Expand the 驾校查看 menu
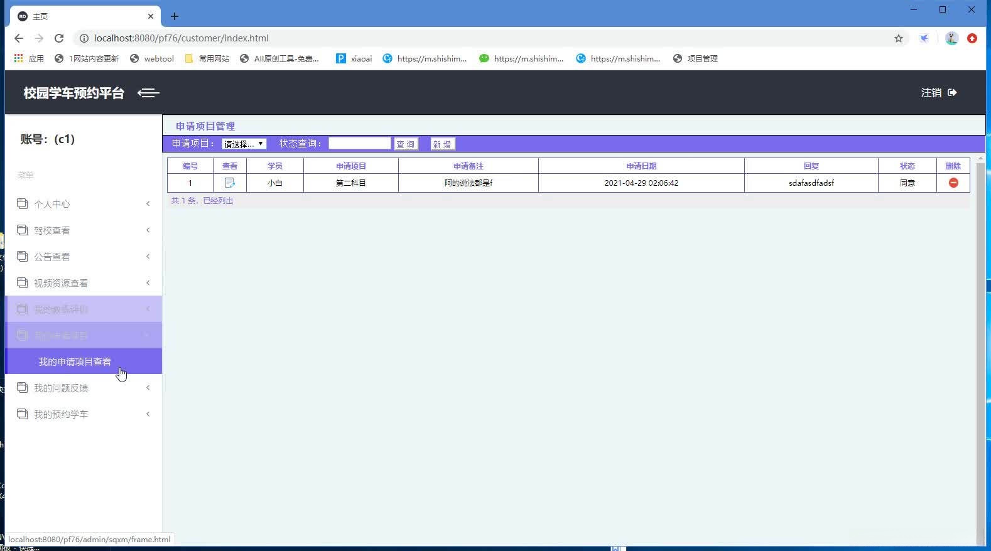 [83, 230]
